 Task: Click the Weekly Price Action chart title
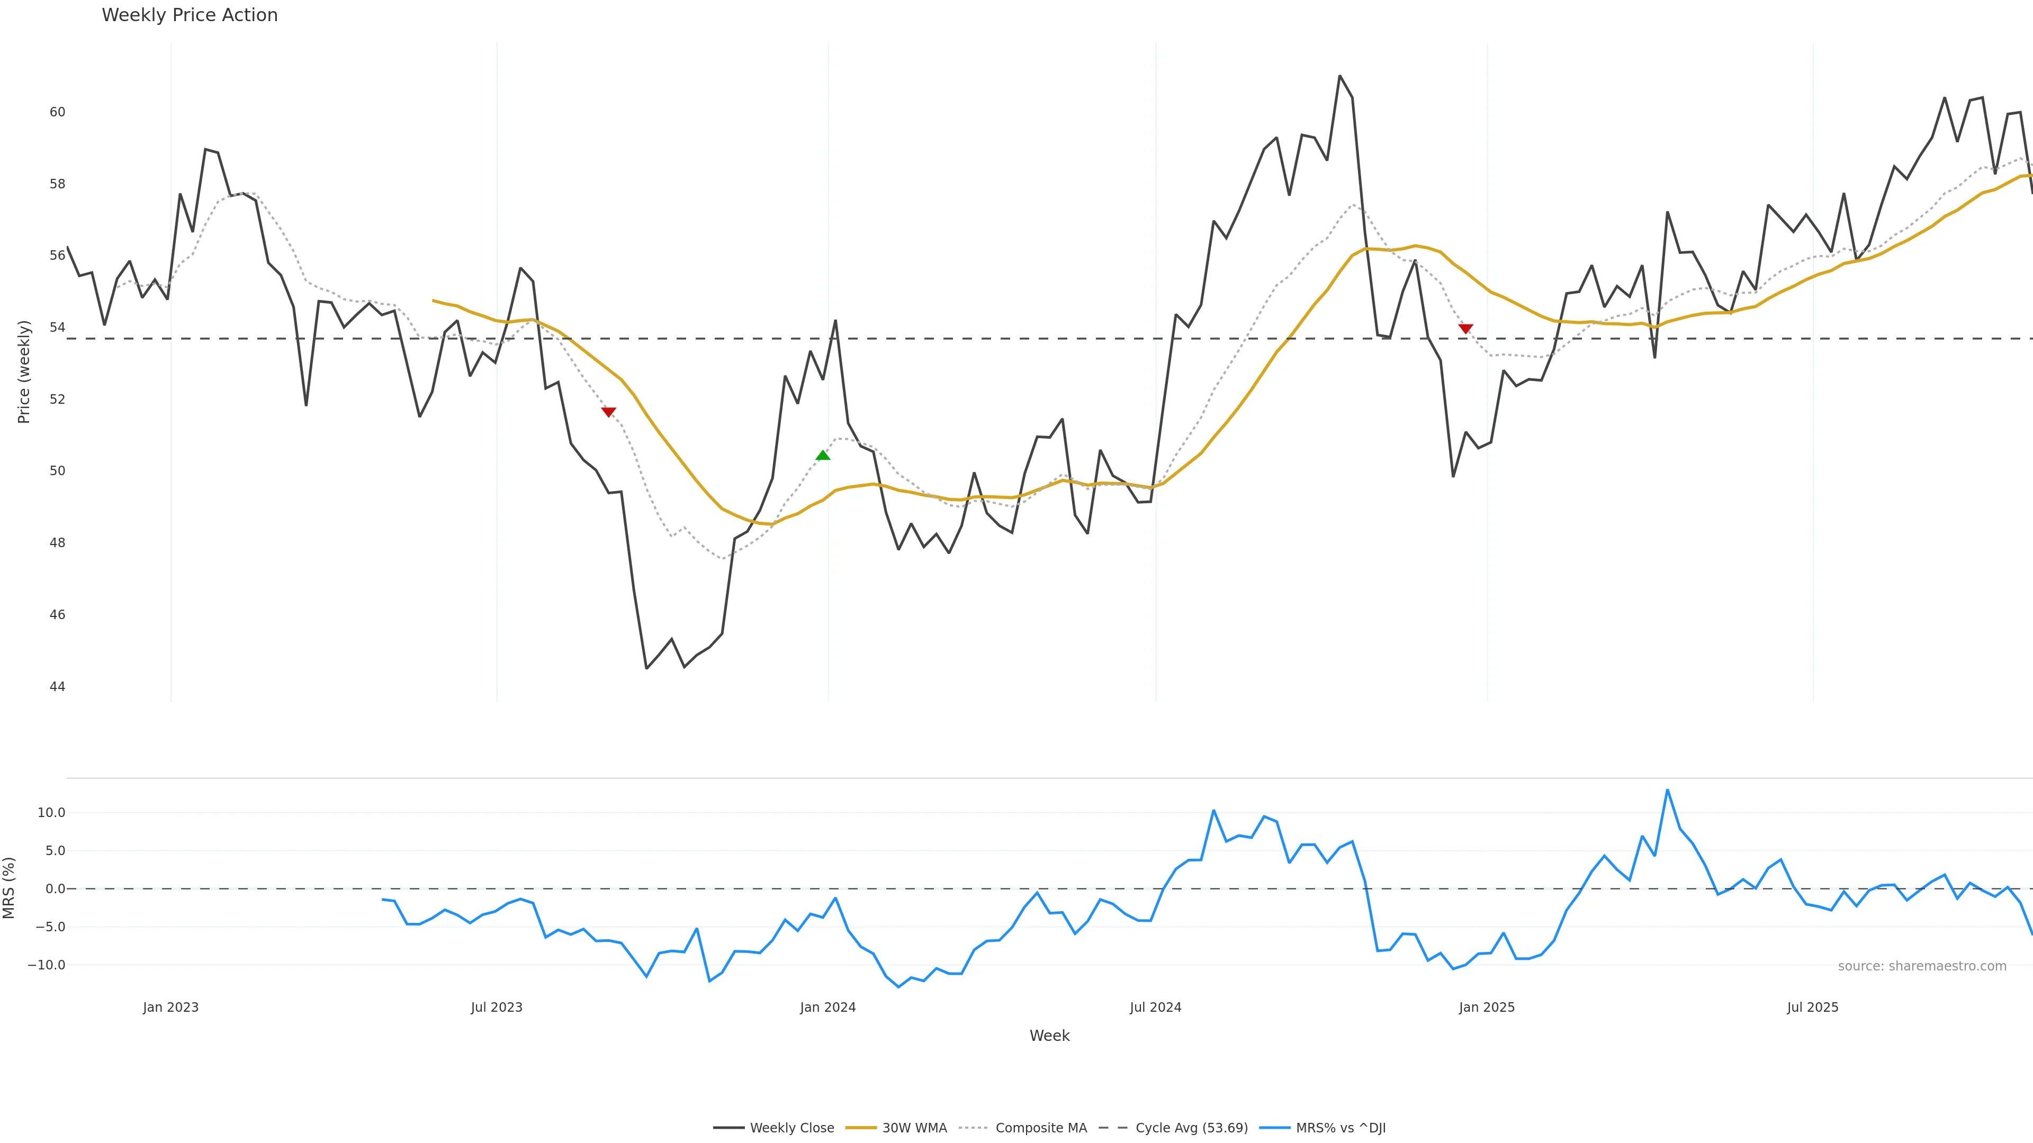click(x=190, y=15)
